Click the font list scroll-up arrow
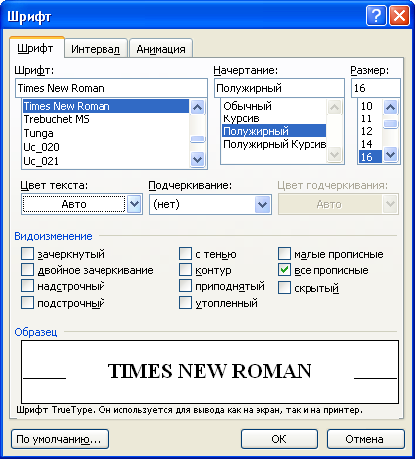The height and width of the screenshot is (459, 415). [197, 107]
